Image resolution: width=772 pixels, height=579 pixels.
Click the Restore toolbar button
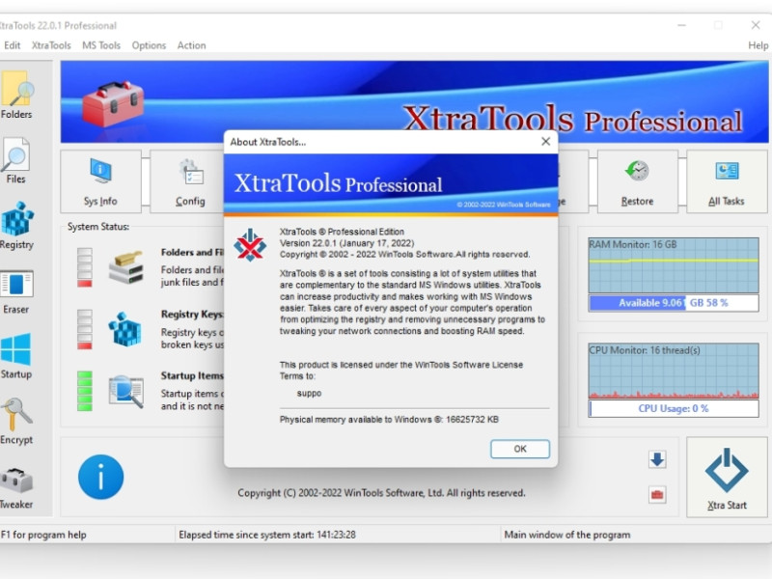tap(638, 181)
